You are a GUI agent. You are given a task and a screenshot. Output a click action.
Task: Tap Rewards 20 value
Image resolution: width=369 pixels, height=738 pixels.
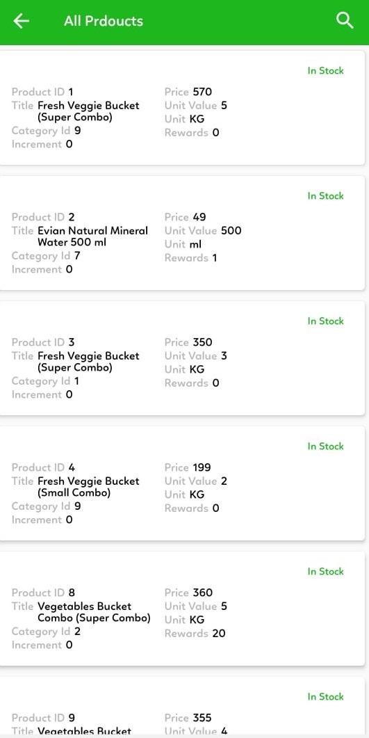coord(219,634)
